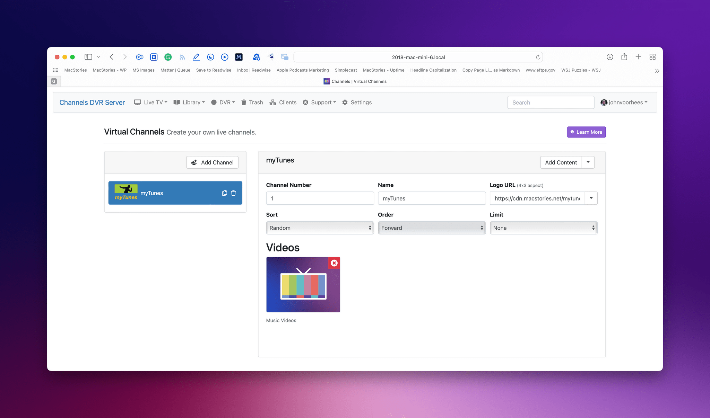
Task: Open the Save to Readwise bookmark
Action: (214, 70)
